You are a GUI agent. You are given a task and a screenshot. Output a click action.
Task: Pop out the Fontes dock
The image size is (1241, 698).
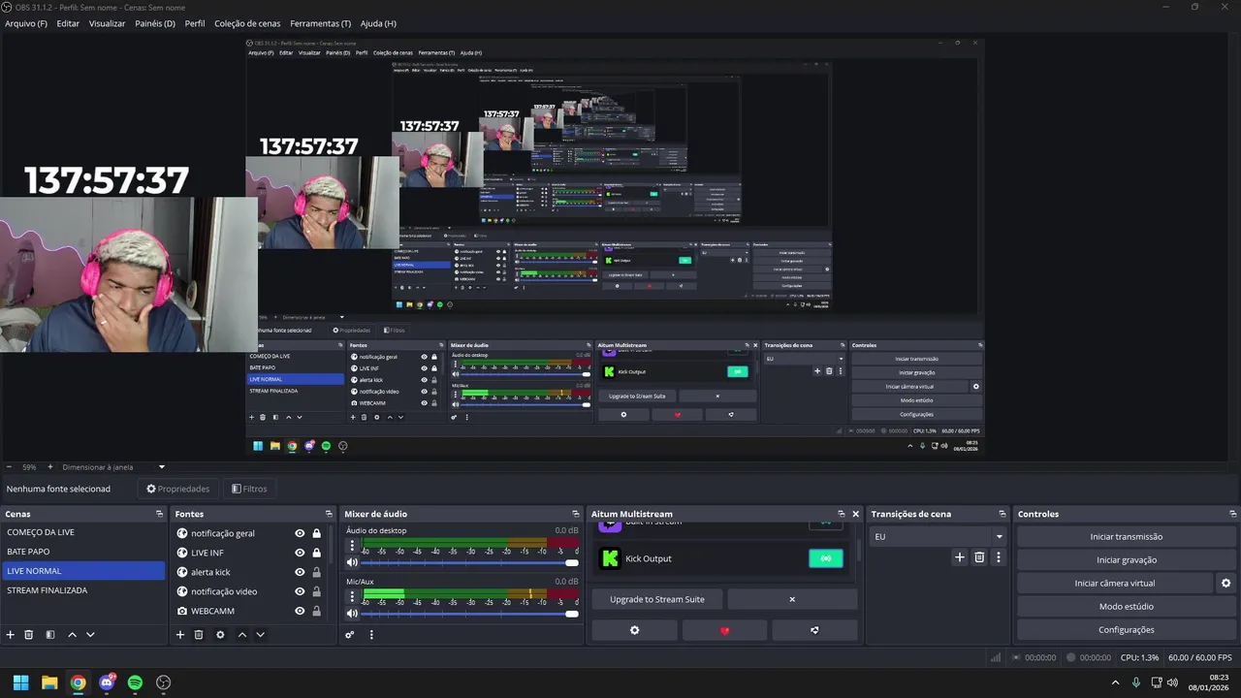point(329,514)
